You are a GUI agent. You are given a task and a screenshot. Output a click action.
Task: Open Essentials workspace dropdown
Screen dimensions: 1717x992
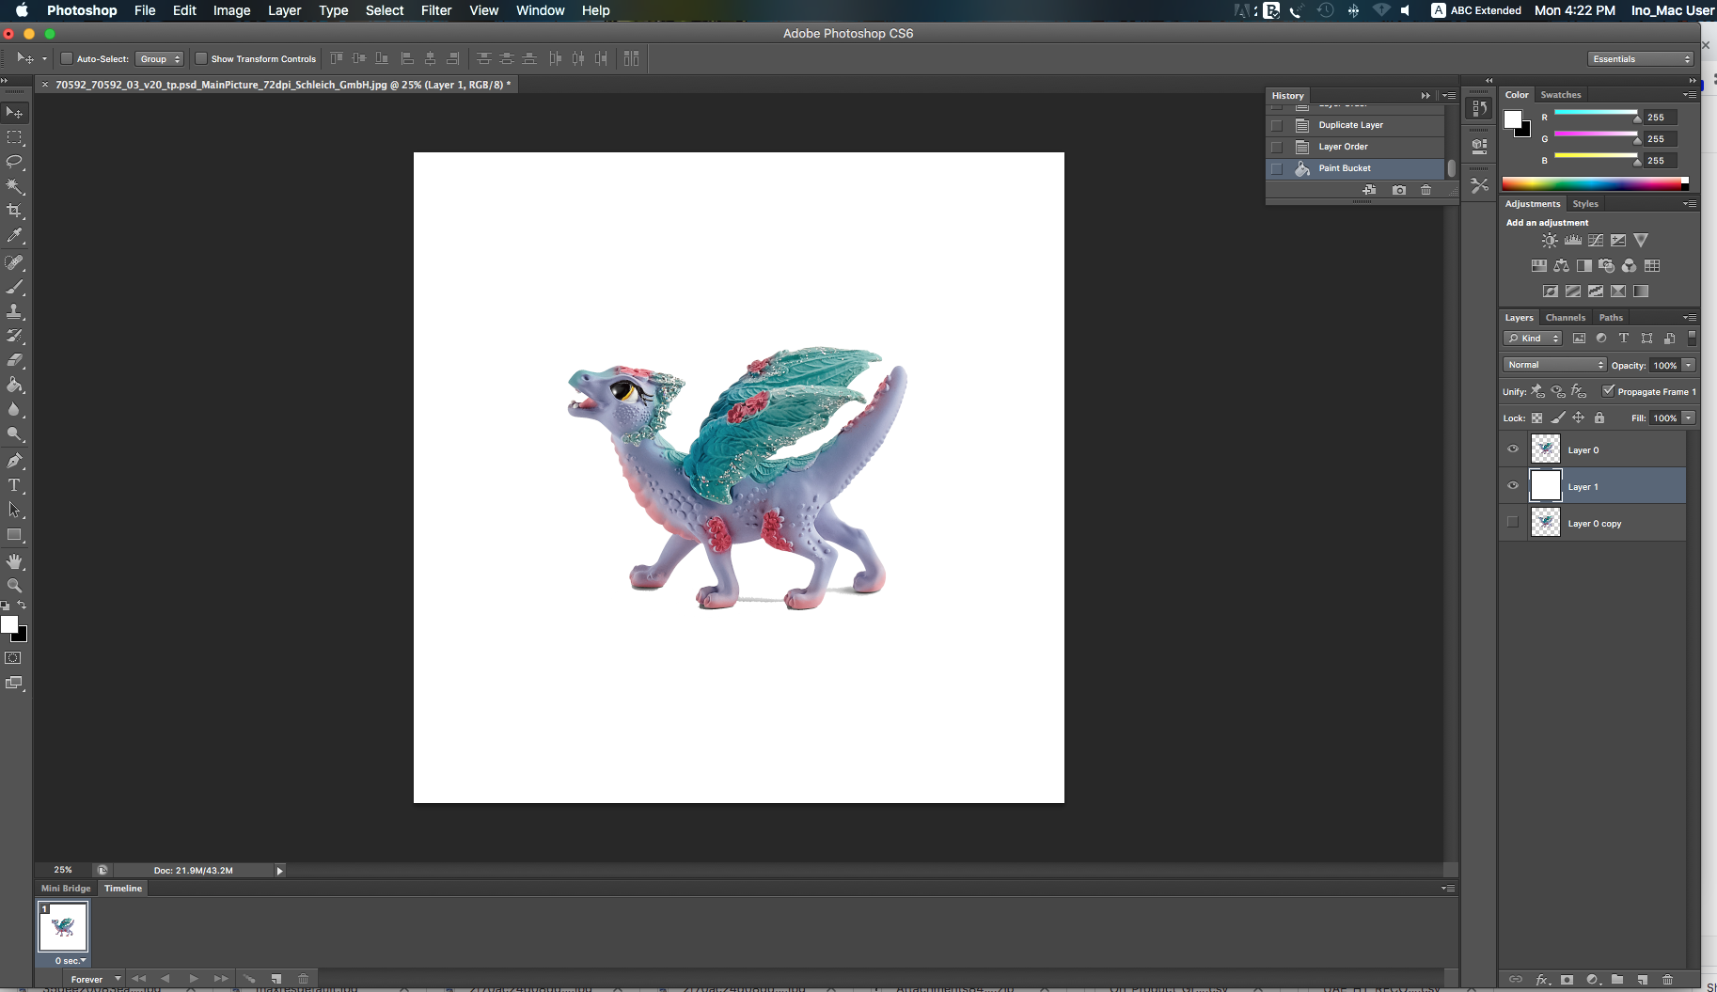tap(1641, 59)
